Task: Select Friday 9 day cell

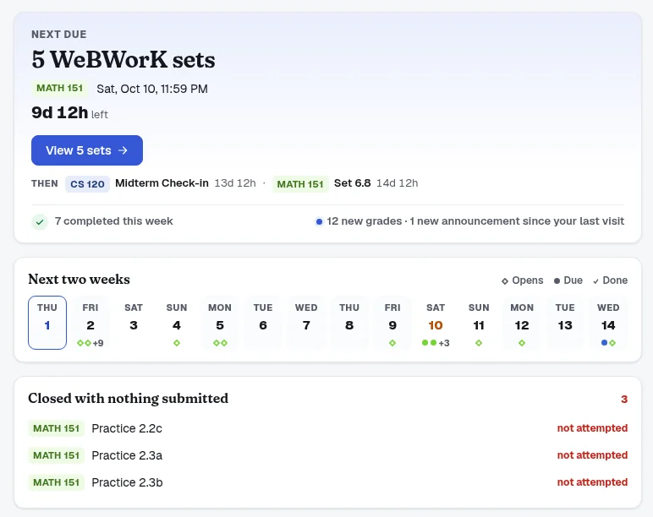Action: [392, 323]
